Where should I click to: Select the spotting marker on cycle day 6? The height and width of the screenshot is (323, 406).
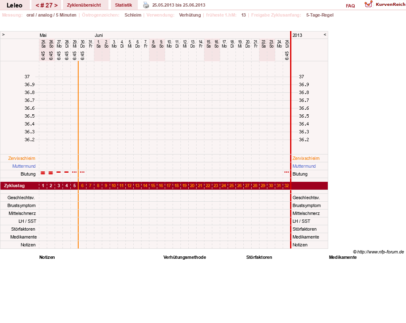pos(82,172)
